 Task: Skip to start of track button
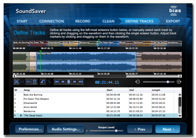click(57, 82)
